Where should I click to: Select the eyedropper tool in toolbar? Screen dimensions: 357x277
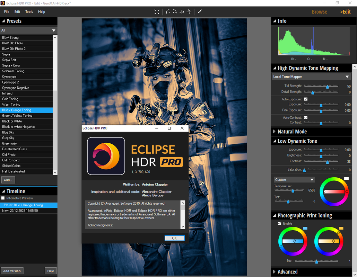(x=200, y=12)
